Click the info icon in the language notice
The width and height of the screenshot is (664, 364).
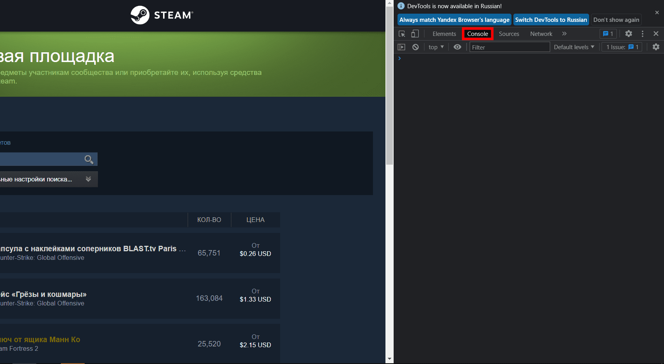point(401,6)
